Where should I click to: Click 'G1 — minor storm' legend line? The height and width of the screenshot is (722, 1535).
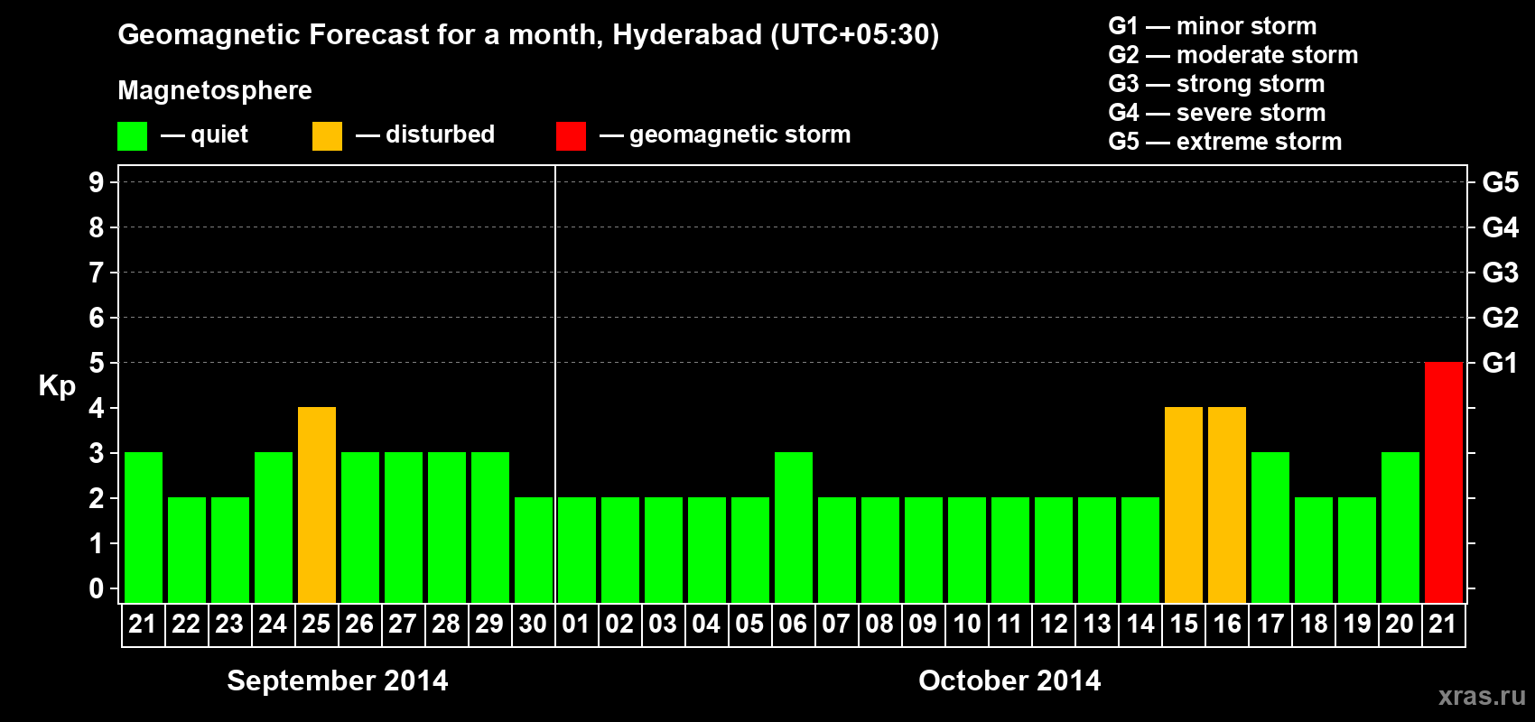coord(1212,26)
